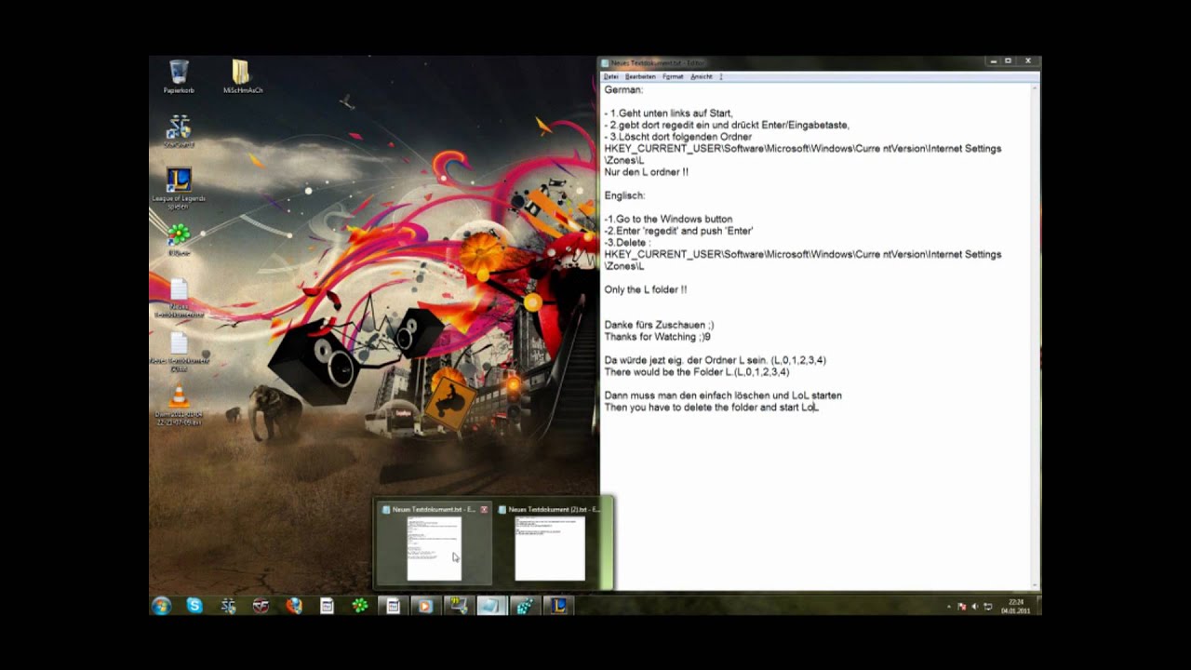This screenshot has width=1191, height=670.
Task: Open Firefox from the taskbar
Action: 294,606
